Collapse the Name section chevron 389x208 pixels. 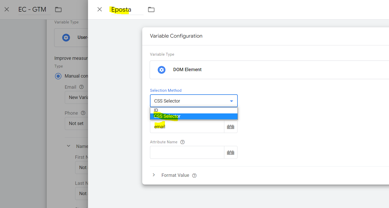[x=69, y=146]
